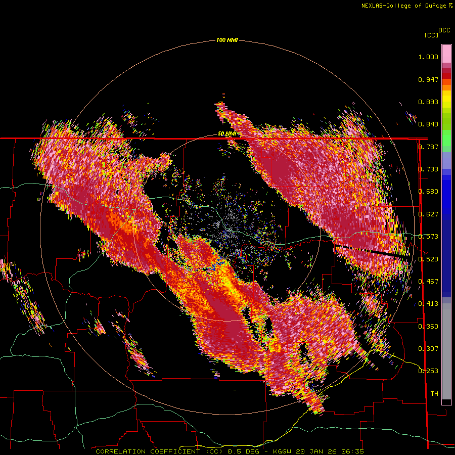Click the 0.413 legend value

coord(428,304)
